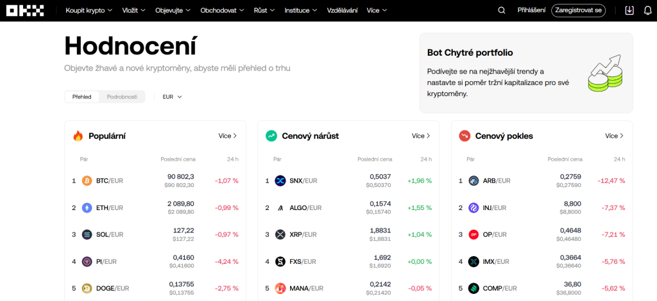Open search with the magnifier icon
The height and width of the screenshot is (301, 657).
coord(502,10)
